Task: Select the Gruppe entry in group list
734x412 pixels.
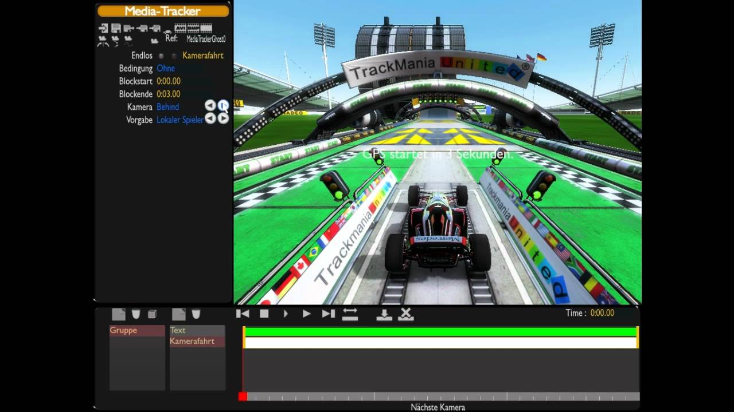Action: pos(137,331)
